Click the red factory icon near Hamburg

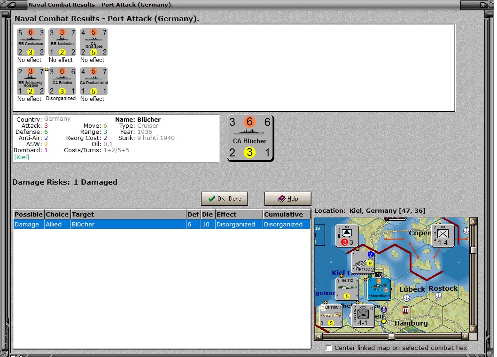(405, 310)
